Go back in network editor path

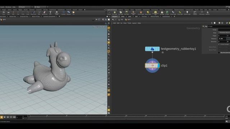113,19
